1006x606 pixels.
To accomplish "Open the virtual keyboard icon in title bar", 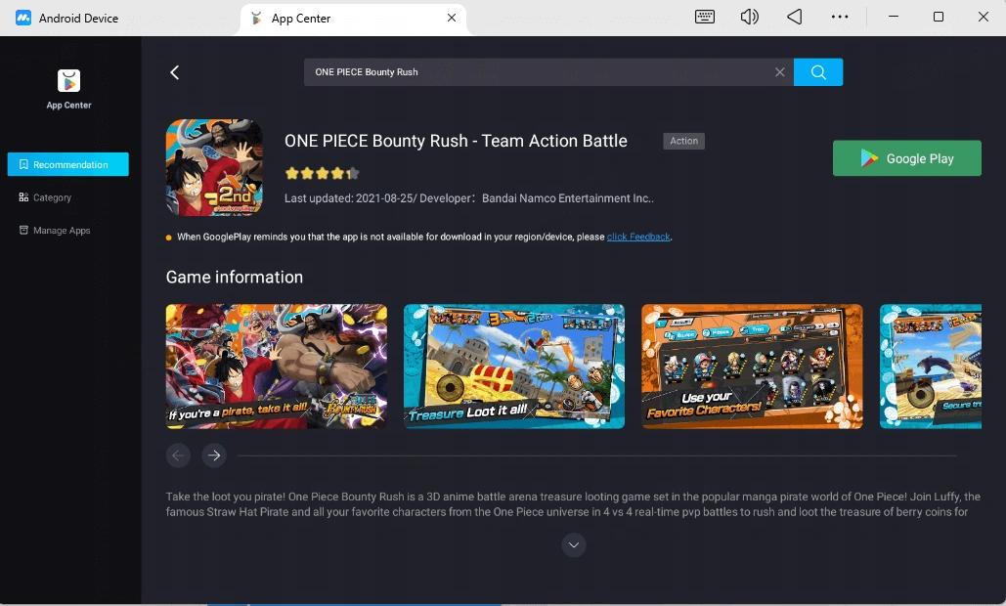I will pyautogui.click(x=704, y=17).
